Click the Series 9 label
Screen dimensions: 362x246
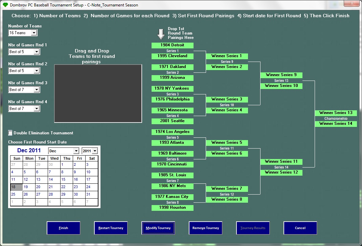pyautogui.click(x=227, y=62)
